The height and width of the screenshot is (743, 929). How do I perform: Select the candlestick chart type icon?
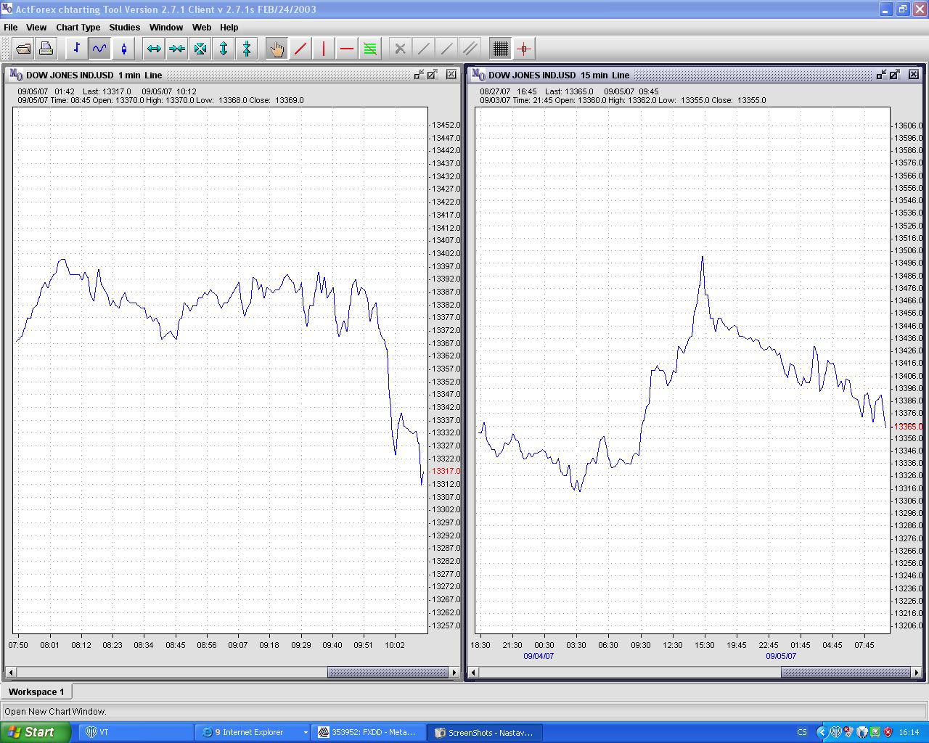pyautogui.click(x=124, y=49)
